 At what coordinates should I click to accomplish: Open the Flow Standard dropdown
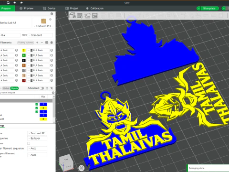coord(40,35)
